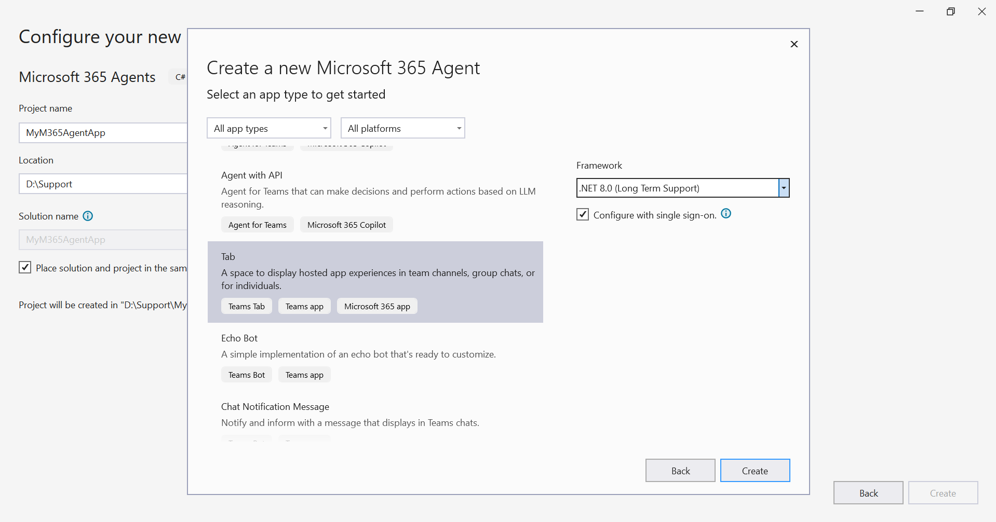The width and height of the screenshot is (996, 522).
Task: Click Back in the agent dialog
Action: point(680,470)
